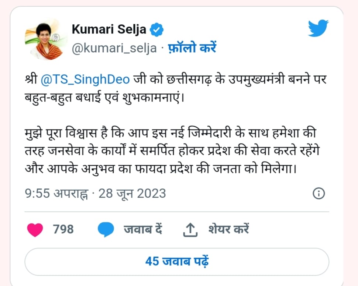Screen dimensions: 358x286
Task: Click the blue reply speech bubble icon
Action: (x=106, y=230)
